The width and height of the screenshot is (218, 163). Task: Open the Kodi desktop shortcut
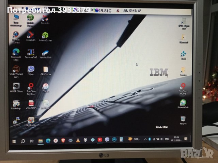click(x=183, y=54)
